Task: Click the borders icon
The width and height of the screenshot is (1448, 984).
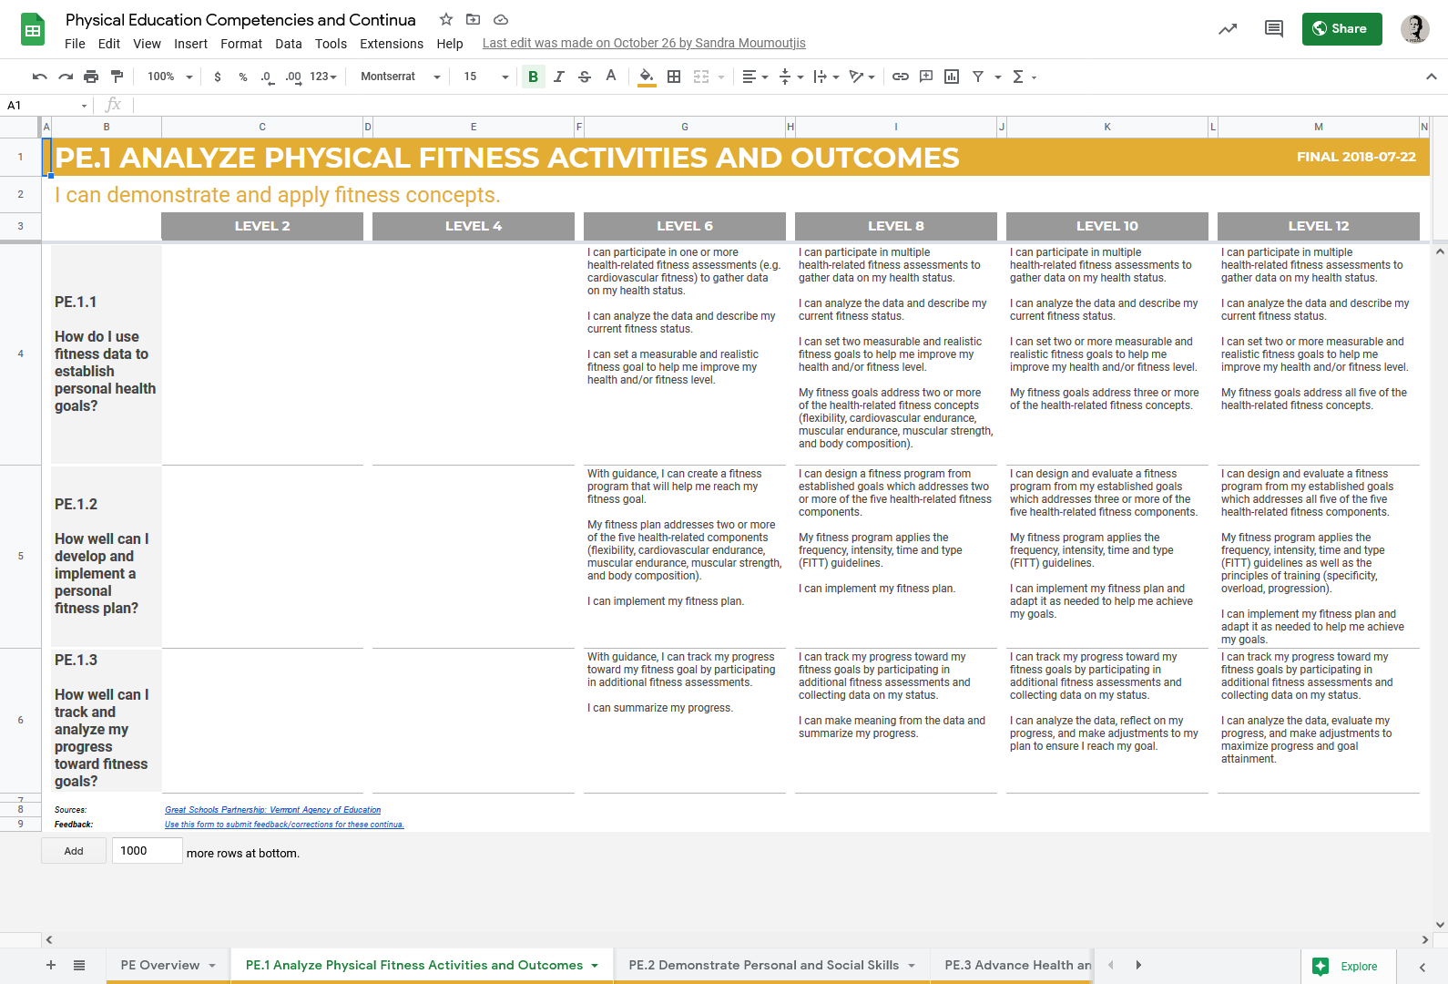Action: 674,77
